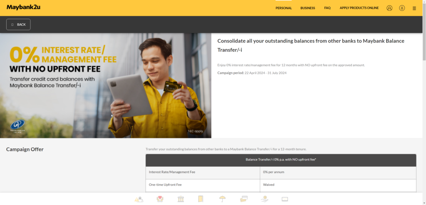Click the hand with coin icon
426x205 pixels.
tap(264, 199)
